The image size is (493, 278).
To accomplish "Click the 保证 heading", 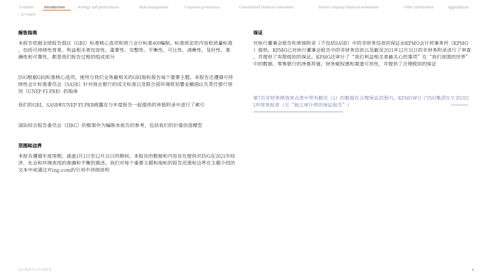I will [x=258, y=32].
